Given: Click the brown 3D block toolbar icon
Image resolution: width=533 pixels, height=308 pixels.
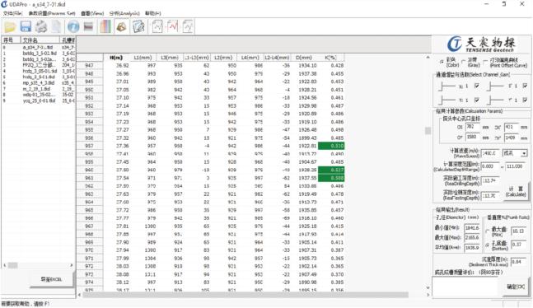Looking at the screenshot, I should pyautogui.click(x=121, y=26).
